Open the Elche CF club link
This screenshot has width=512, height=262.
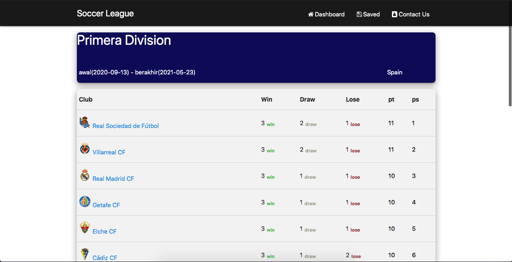(x=104, y=232)
